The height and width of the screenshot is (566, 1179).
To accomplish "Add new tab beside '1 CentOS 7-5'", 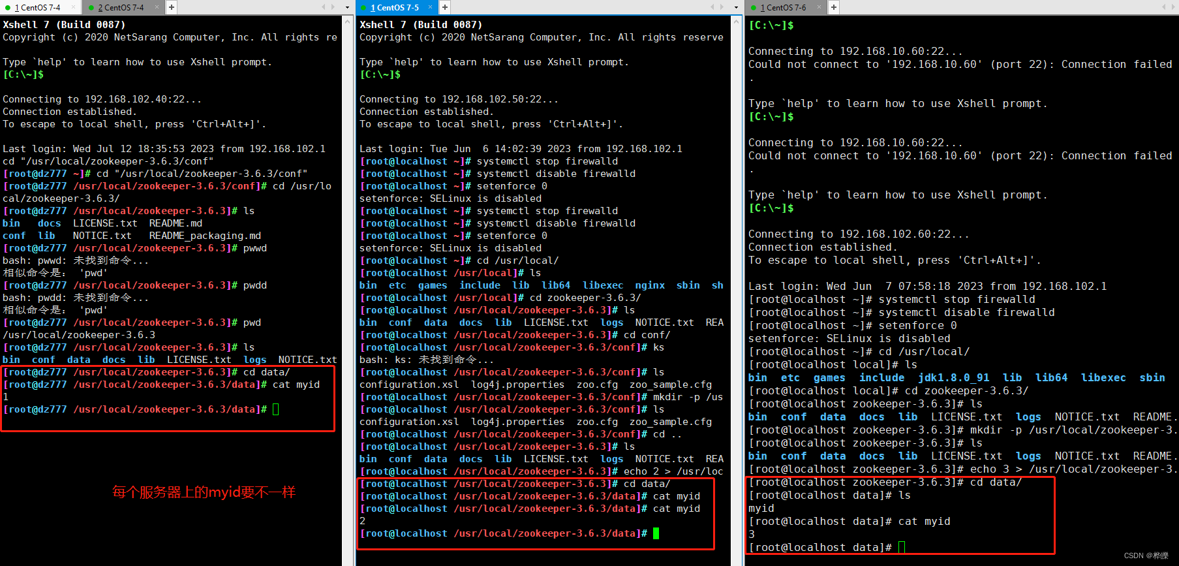I will point(444,7).
